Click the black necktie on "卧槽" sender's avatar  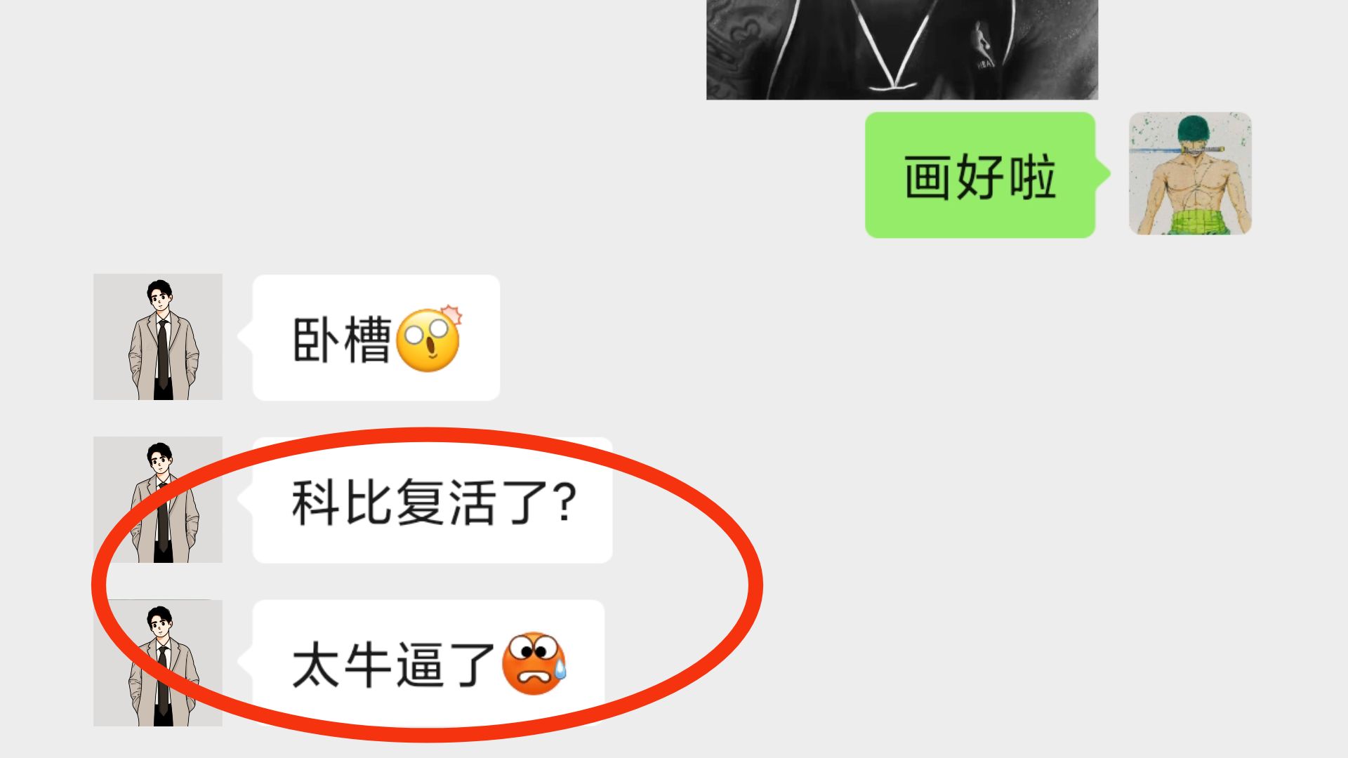tap(162, 353)
